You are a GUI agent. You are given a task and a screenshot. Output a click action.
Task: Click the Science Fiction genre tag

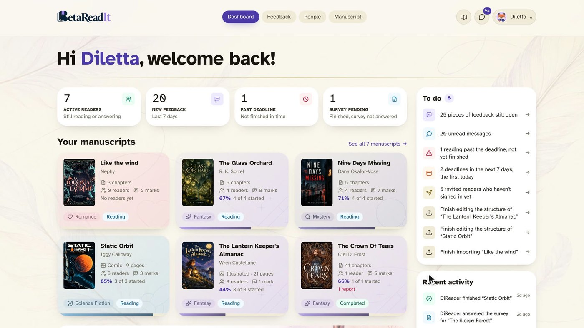coord(89,303)
